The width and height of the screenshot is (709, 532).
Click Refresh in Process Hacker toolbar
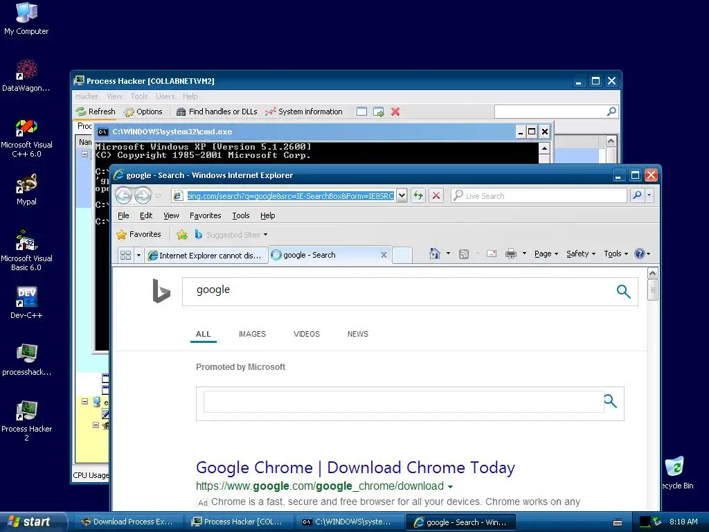click(x=96, y=112)
